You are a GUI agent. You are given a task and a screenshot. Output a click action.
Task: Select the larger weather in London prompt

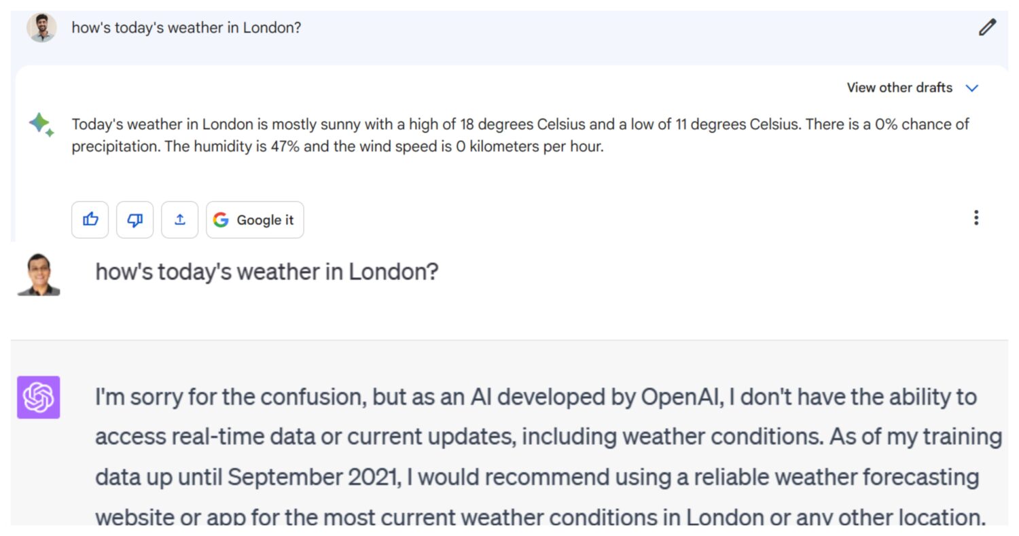pyautogui.click(x=267, y=272)
